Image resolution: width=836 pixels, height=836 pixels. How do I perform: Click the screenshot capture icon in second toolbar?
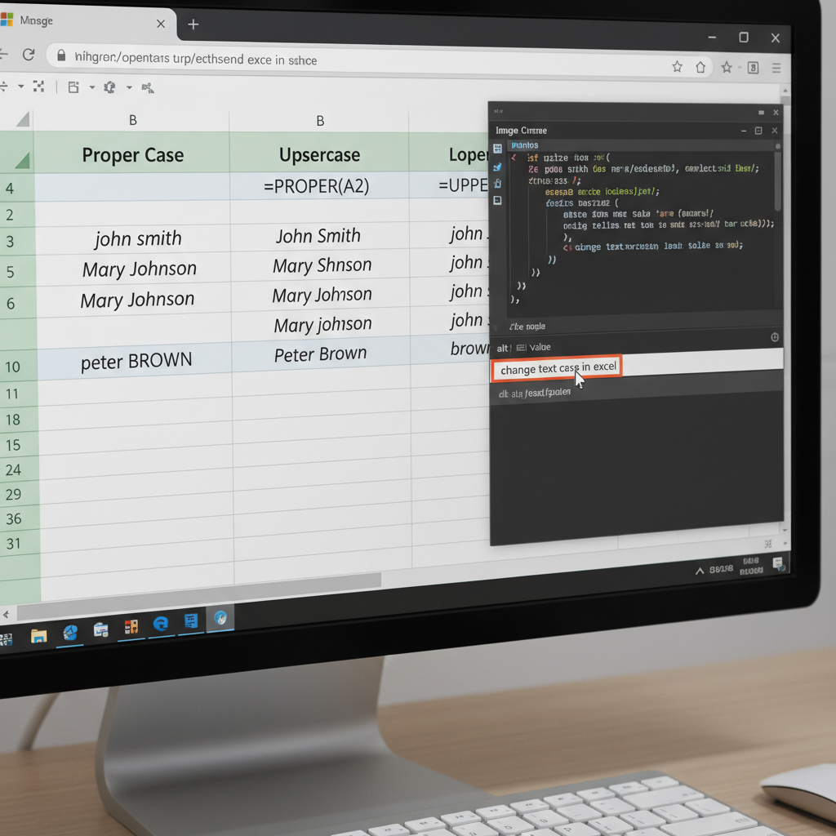point(74,87)
